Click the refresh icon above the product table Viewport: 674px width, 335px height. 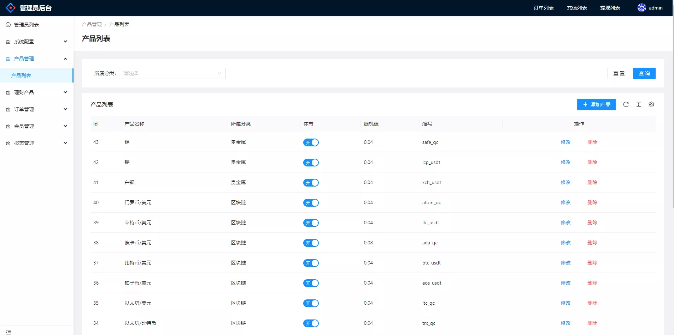626,104
